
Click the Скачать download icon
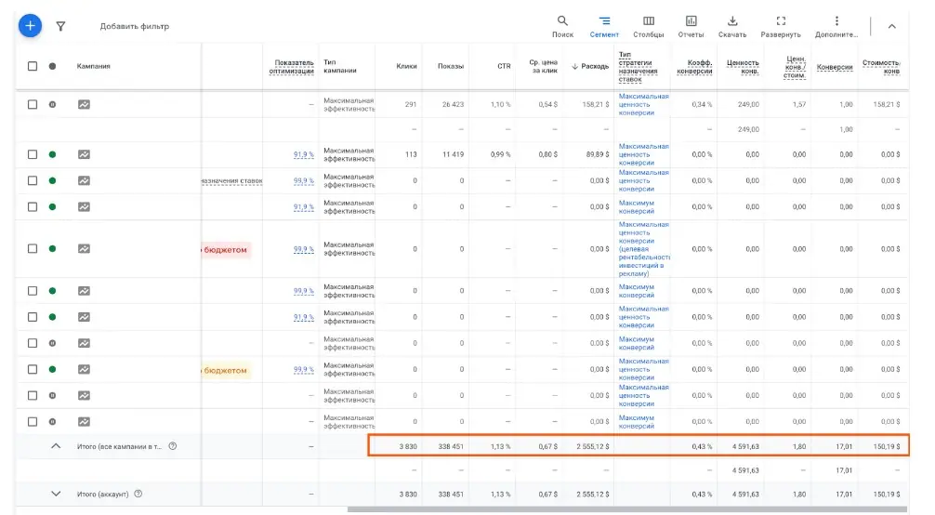click(x=732, y=25)
